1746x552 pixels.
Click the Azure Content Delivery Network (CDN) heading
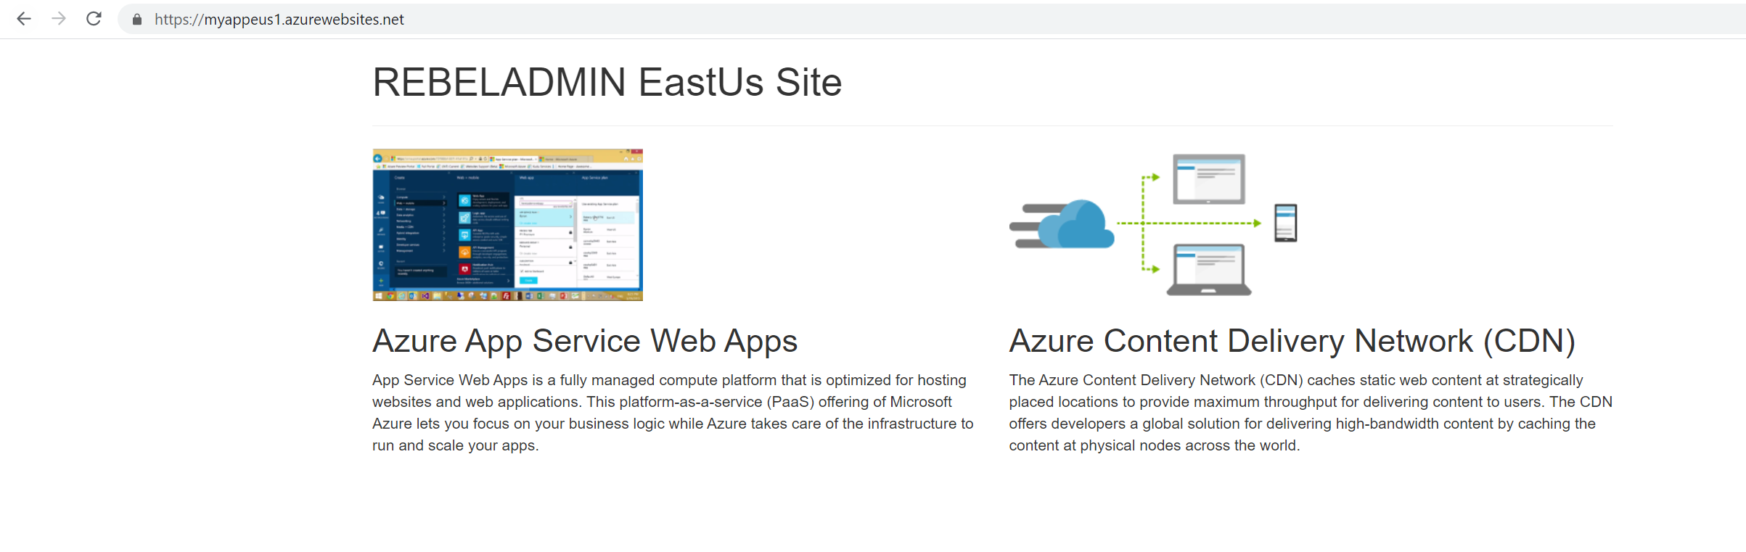1292,340
